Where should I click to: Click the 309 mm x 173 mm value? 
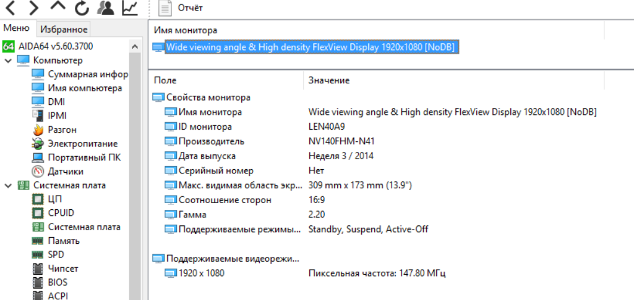(360, 186)
